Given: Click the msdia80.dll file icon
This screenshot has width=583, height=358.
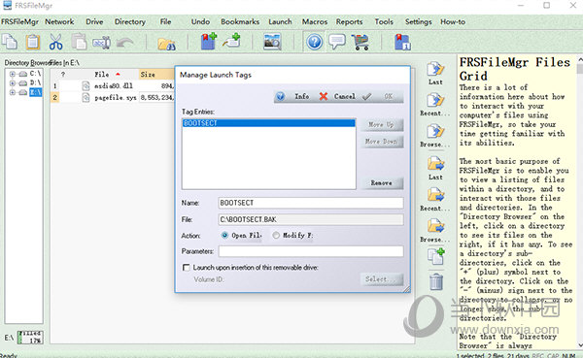Looking at the screenshot, I should tap(86, 85).
